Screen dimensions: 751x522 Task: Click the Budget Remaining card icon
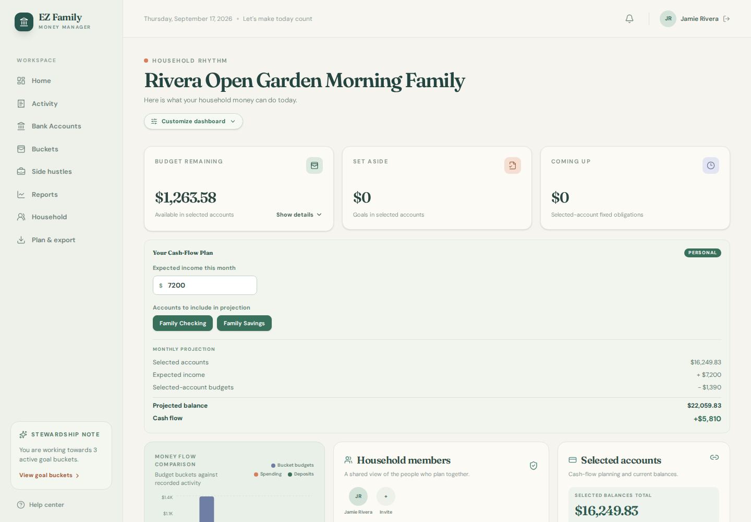point(314,165)
